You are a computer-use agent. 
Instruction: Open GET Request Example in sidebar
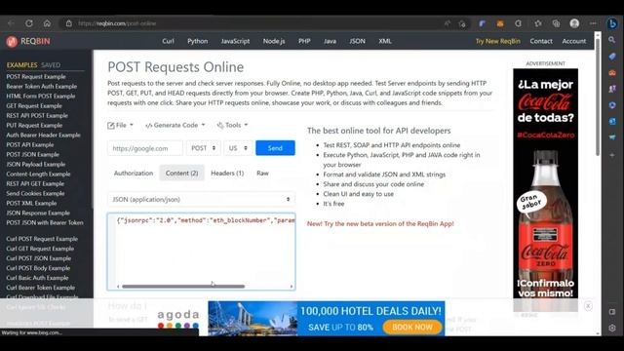point(34,106)
